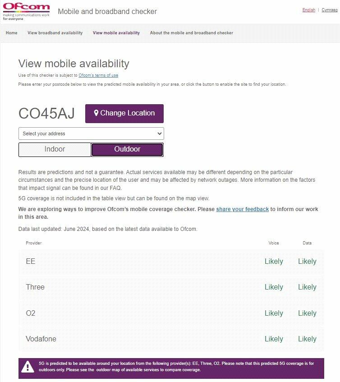Image resolution: width=340 pixels, height=382 pixels.
Task: Click the O2 provider entry
Action: tap(31, 313)
